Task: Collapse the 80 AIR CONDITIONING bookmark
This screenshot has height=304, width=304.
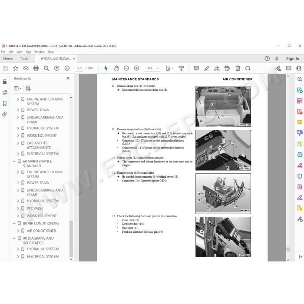Action: click(14, 223)
